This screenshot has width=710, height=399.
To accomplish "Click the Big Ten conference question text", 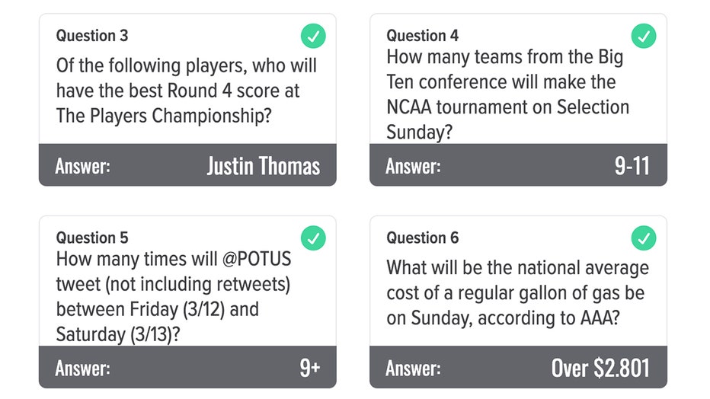I will (x=507, y=94).
